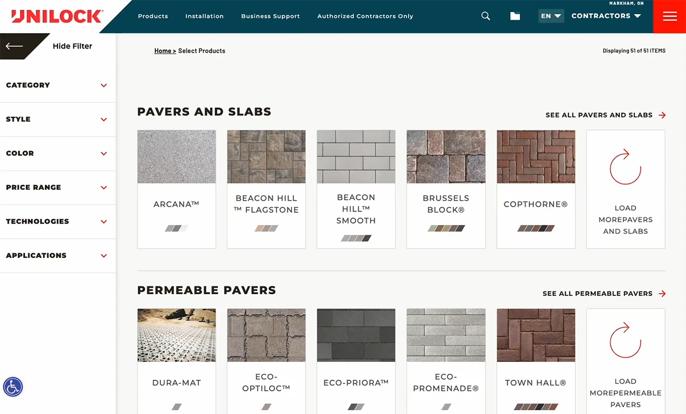Expand the Applications filter
This screenshot has width=686, height=414.
point(58,256)
